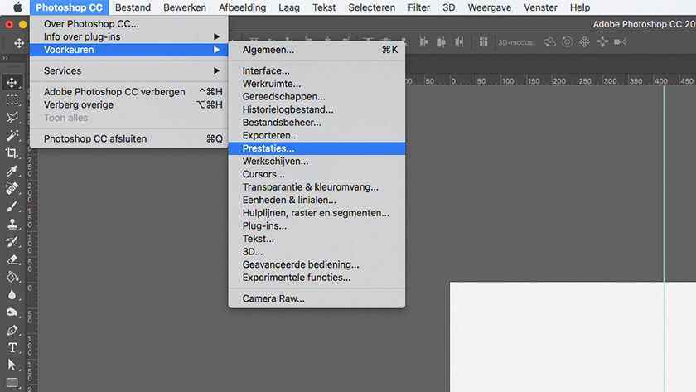Click the 3D pan mode icon
Screen dimensions: 696x392
pos(585,42)
